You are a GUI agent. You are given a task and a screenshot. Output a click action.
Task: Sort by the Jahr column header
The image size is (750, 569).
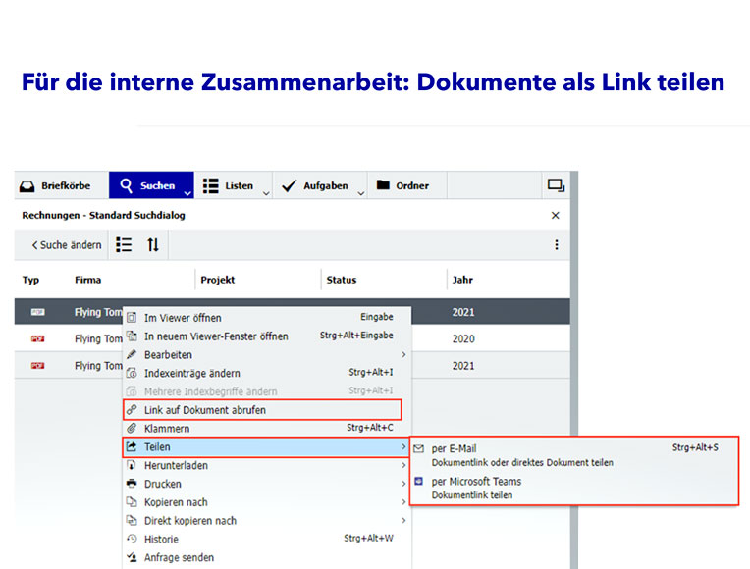tap(462, 280)
